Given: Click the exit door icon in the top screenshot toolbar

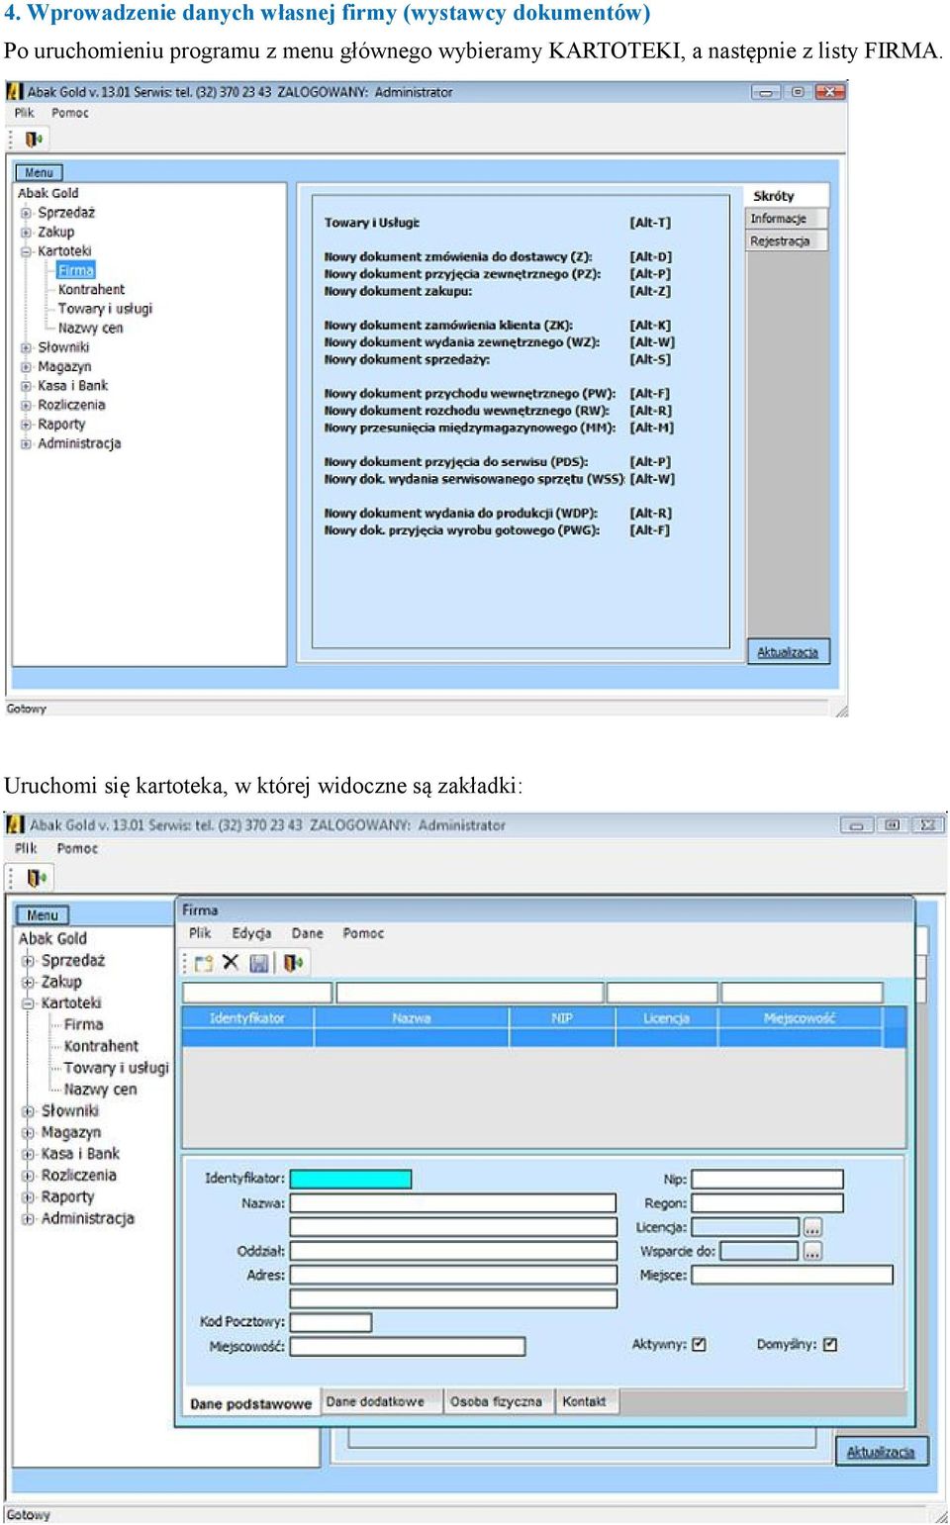Looking at the screenshot, I should coord(34,139).
